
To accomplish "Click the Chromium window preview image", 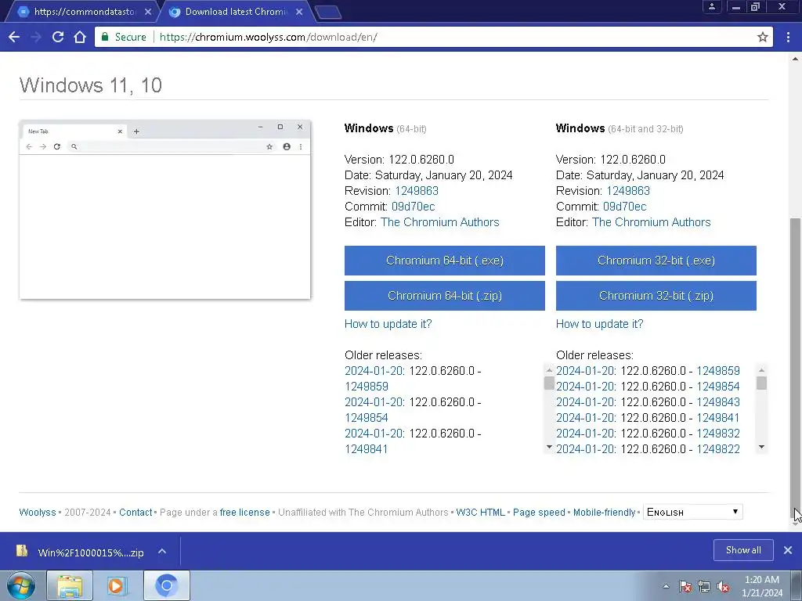I will coord(164,210).
